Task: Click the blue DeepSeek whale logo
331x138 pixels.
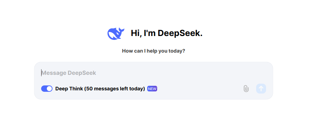Action: click(x=116, y=34)
